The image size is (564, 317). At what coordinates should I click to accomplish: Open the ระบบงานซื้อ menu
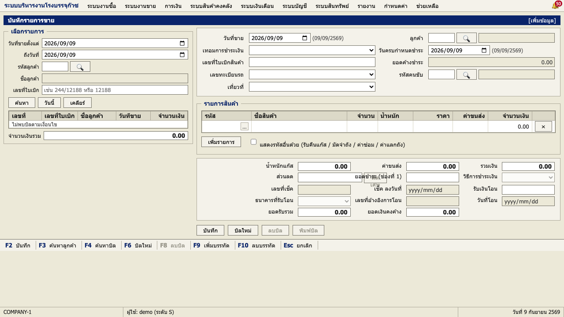click(102, 6)
